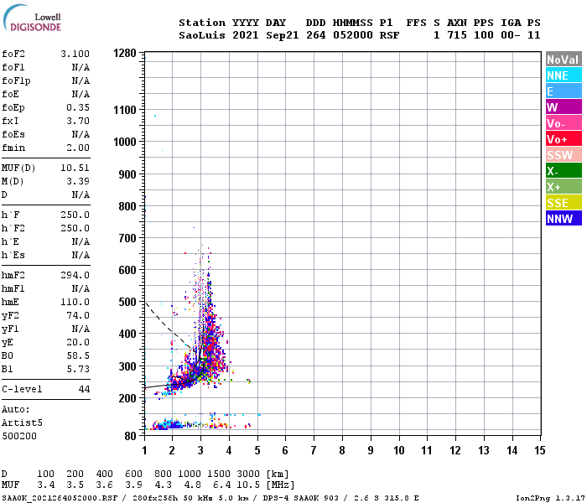
Task: Click the foEs N/A value
Action: 81,134
